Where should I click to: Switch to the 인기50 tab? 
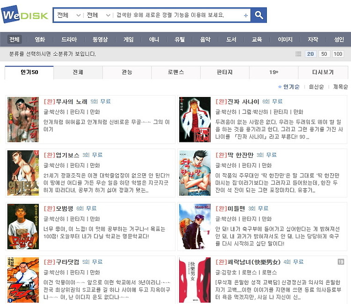click(29, 72)
